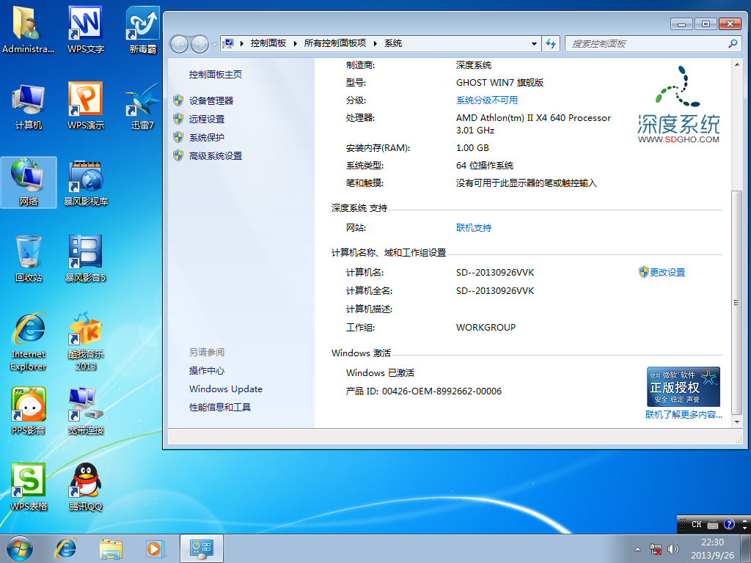
Task: Select the 回收站 recycle bin icon
Action: tap(29, 259)
